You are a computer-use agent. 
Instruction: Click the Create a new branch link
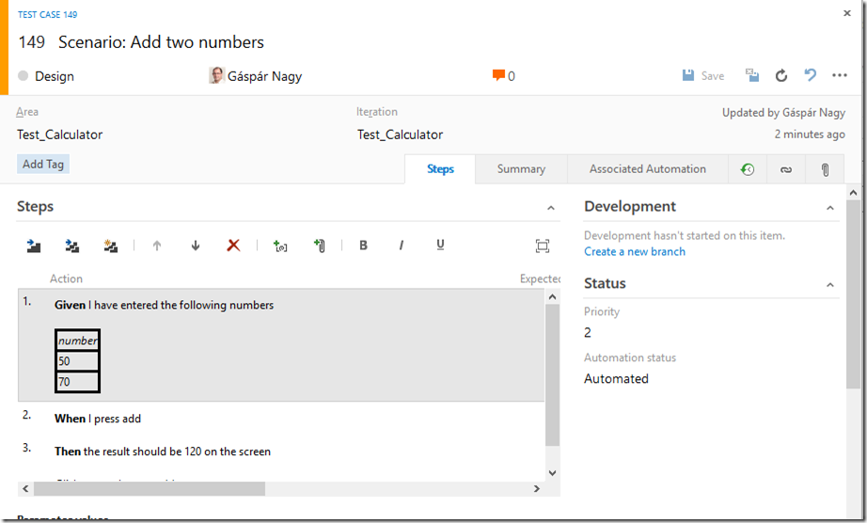635,251
